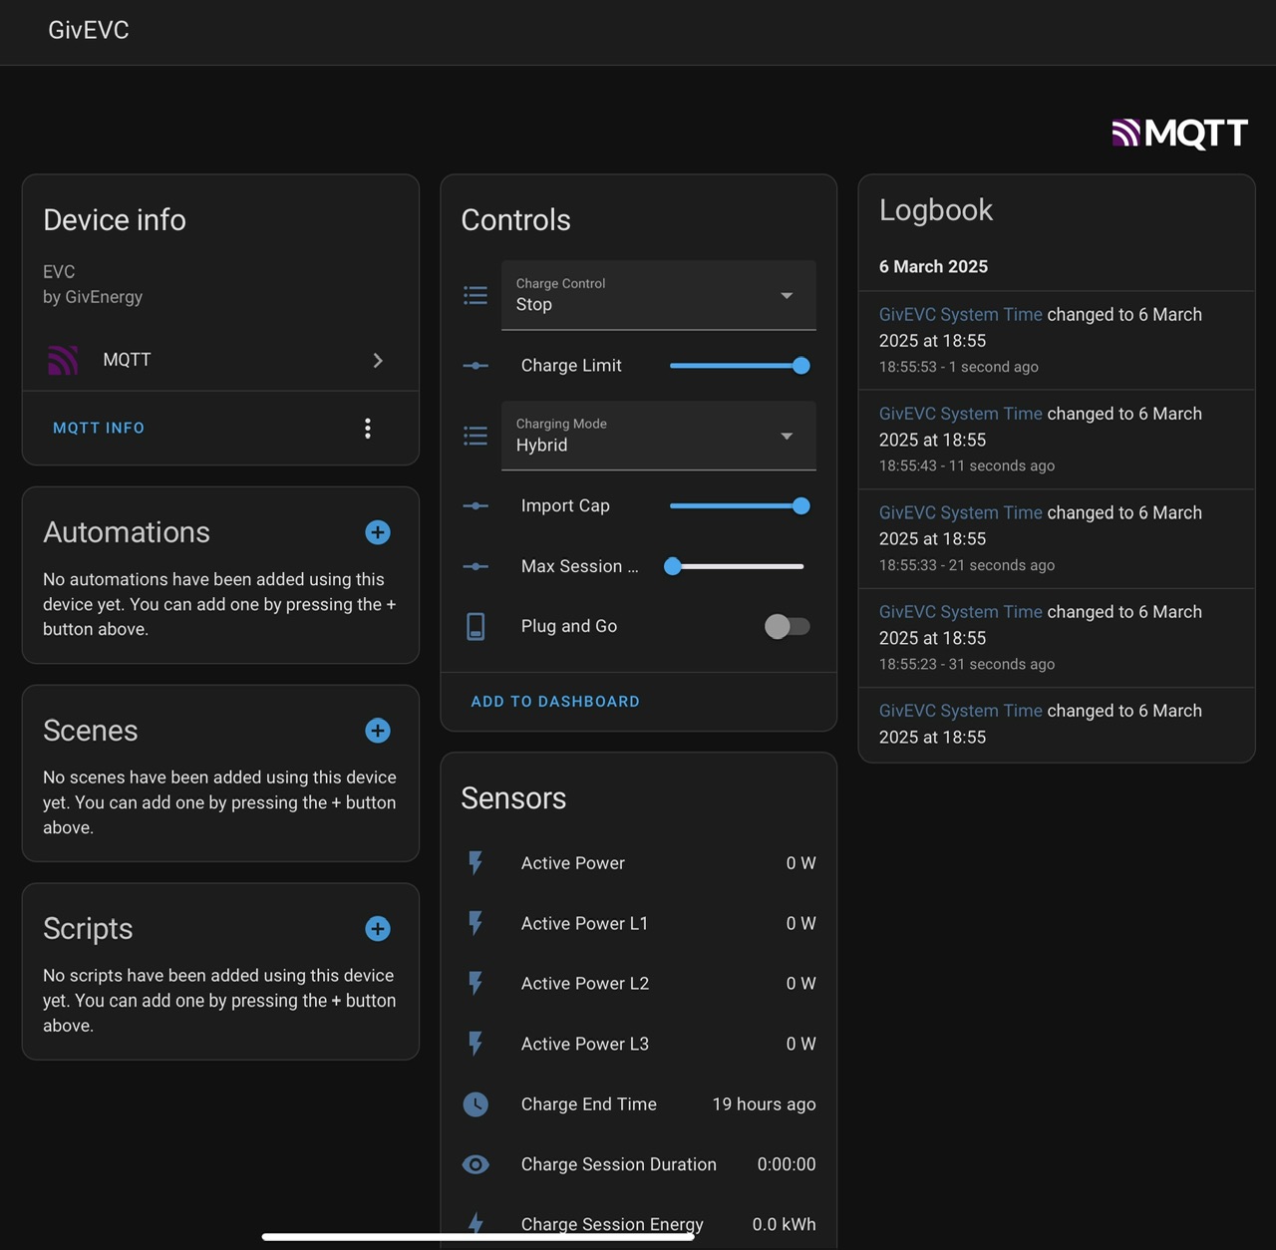The height and width of the screenshot is (1250, 1276).
Task: Click the slider icon beside Max Session
Action: point(476,566)
